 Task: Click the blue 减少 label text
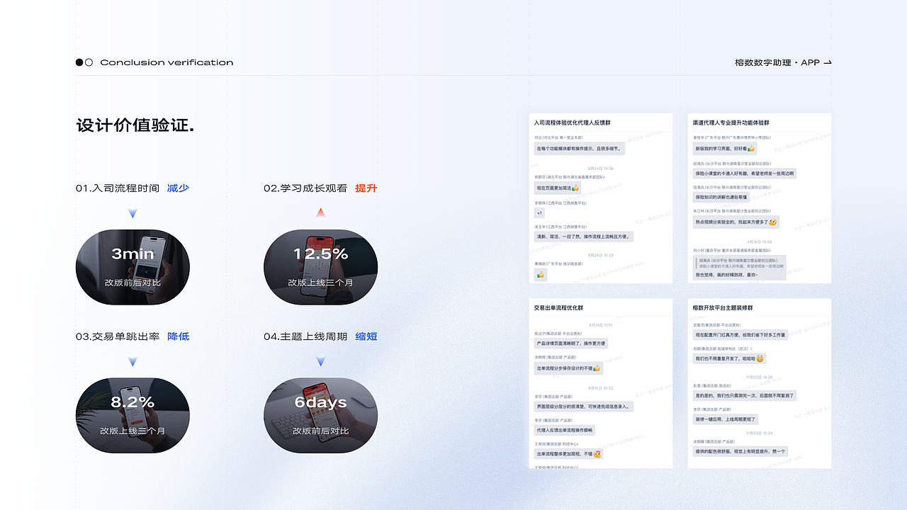point(178,188)
